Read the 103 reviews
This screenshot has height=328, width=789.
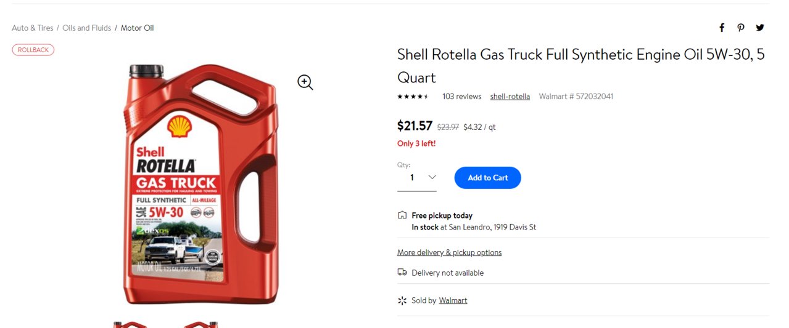(462, 97)
